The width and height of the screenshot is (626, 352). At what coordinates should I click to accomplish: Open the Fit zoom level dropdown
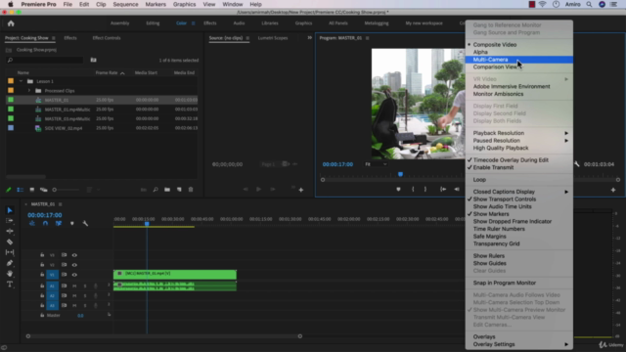tap(376, 164)
